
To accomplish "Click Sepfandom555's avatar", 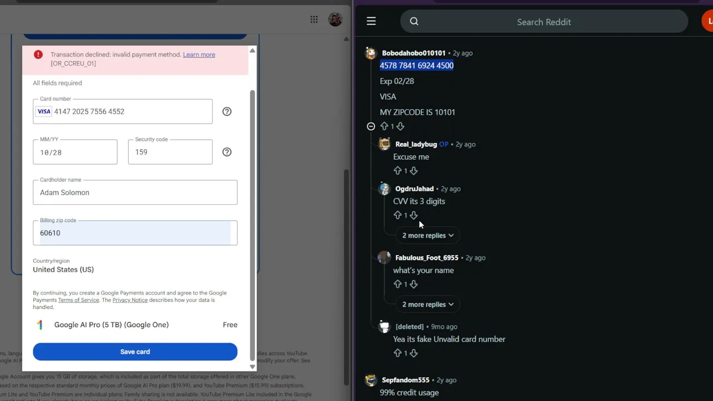I will pyautogui.click(x=371, y=380).
